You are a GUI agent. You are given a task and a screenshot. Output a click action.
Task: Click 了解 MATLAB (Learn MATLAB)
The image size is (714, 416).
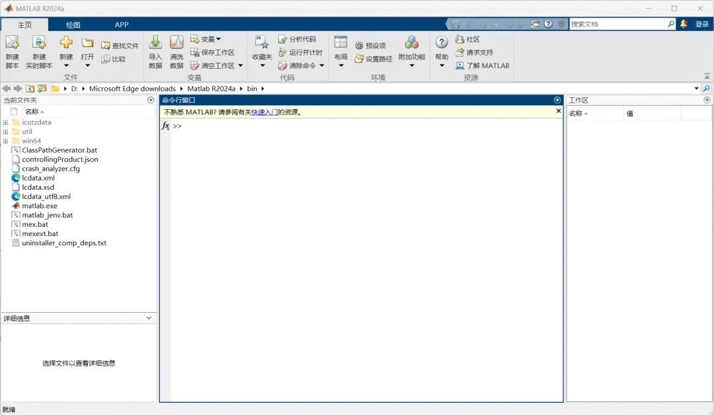click(x=482, y=65)
